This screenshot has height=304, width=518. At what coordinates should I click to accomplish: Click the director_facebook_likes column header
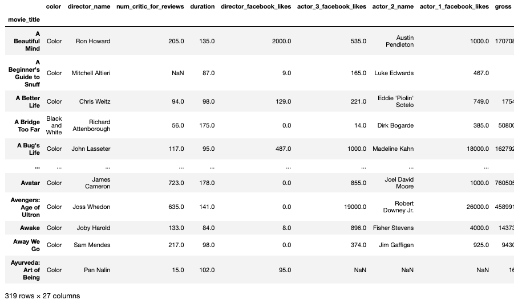point(256,7)
